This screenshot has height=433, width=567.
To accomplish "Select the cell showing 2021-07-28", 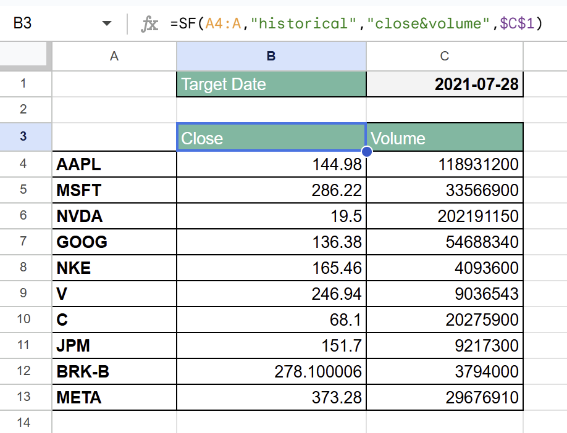I will click(444, 84).
